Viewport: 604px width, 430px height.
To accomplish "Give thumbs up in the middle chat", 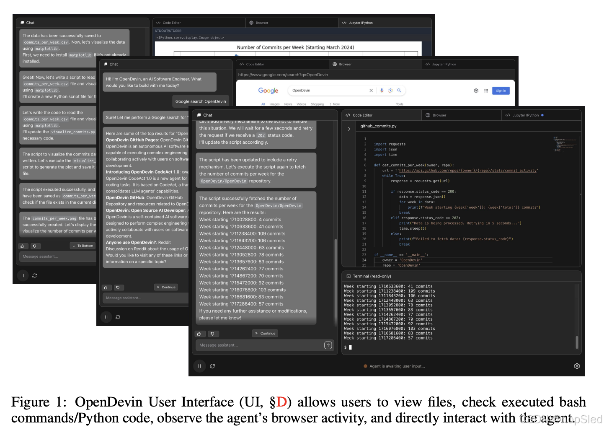I will pos(106,288).
